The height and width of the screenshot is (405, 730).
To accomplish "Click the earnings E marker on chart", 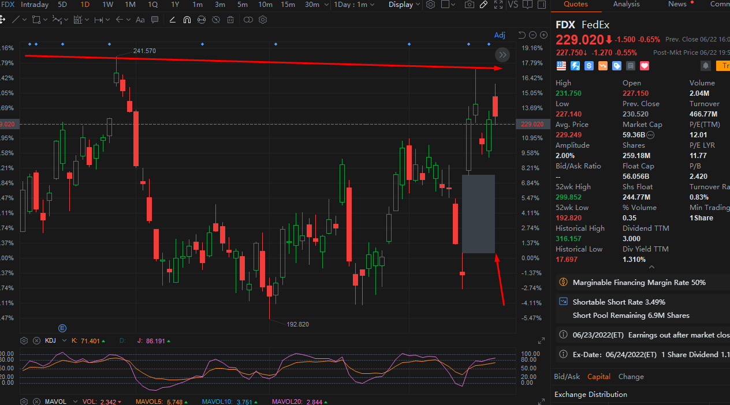I will point(63,327).
